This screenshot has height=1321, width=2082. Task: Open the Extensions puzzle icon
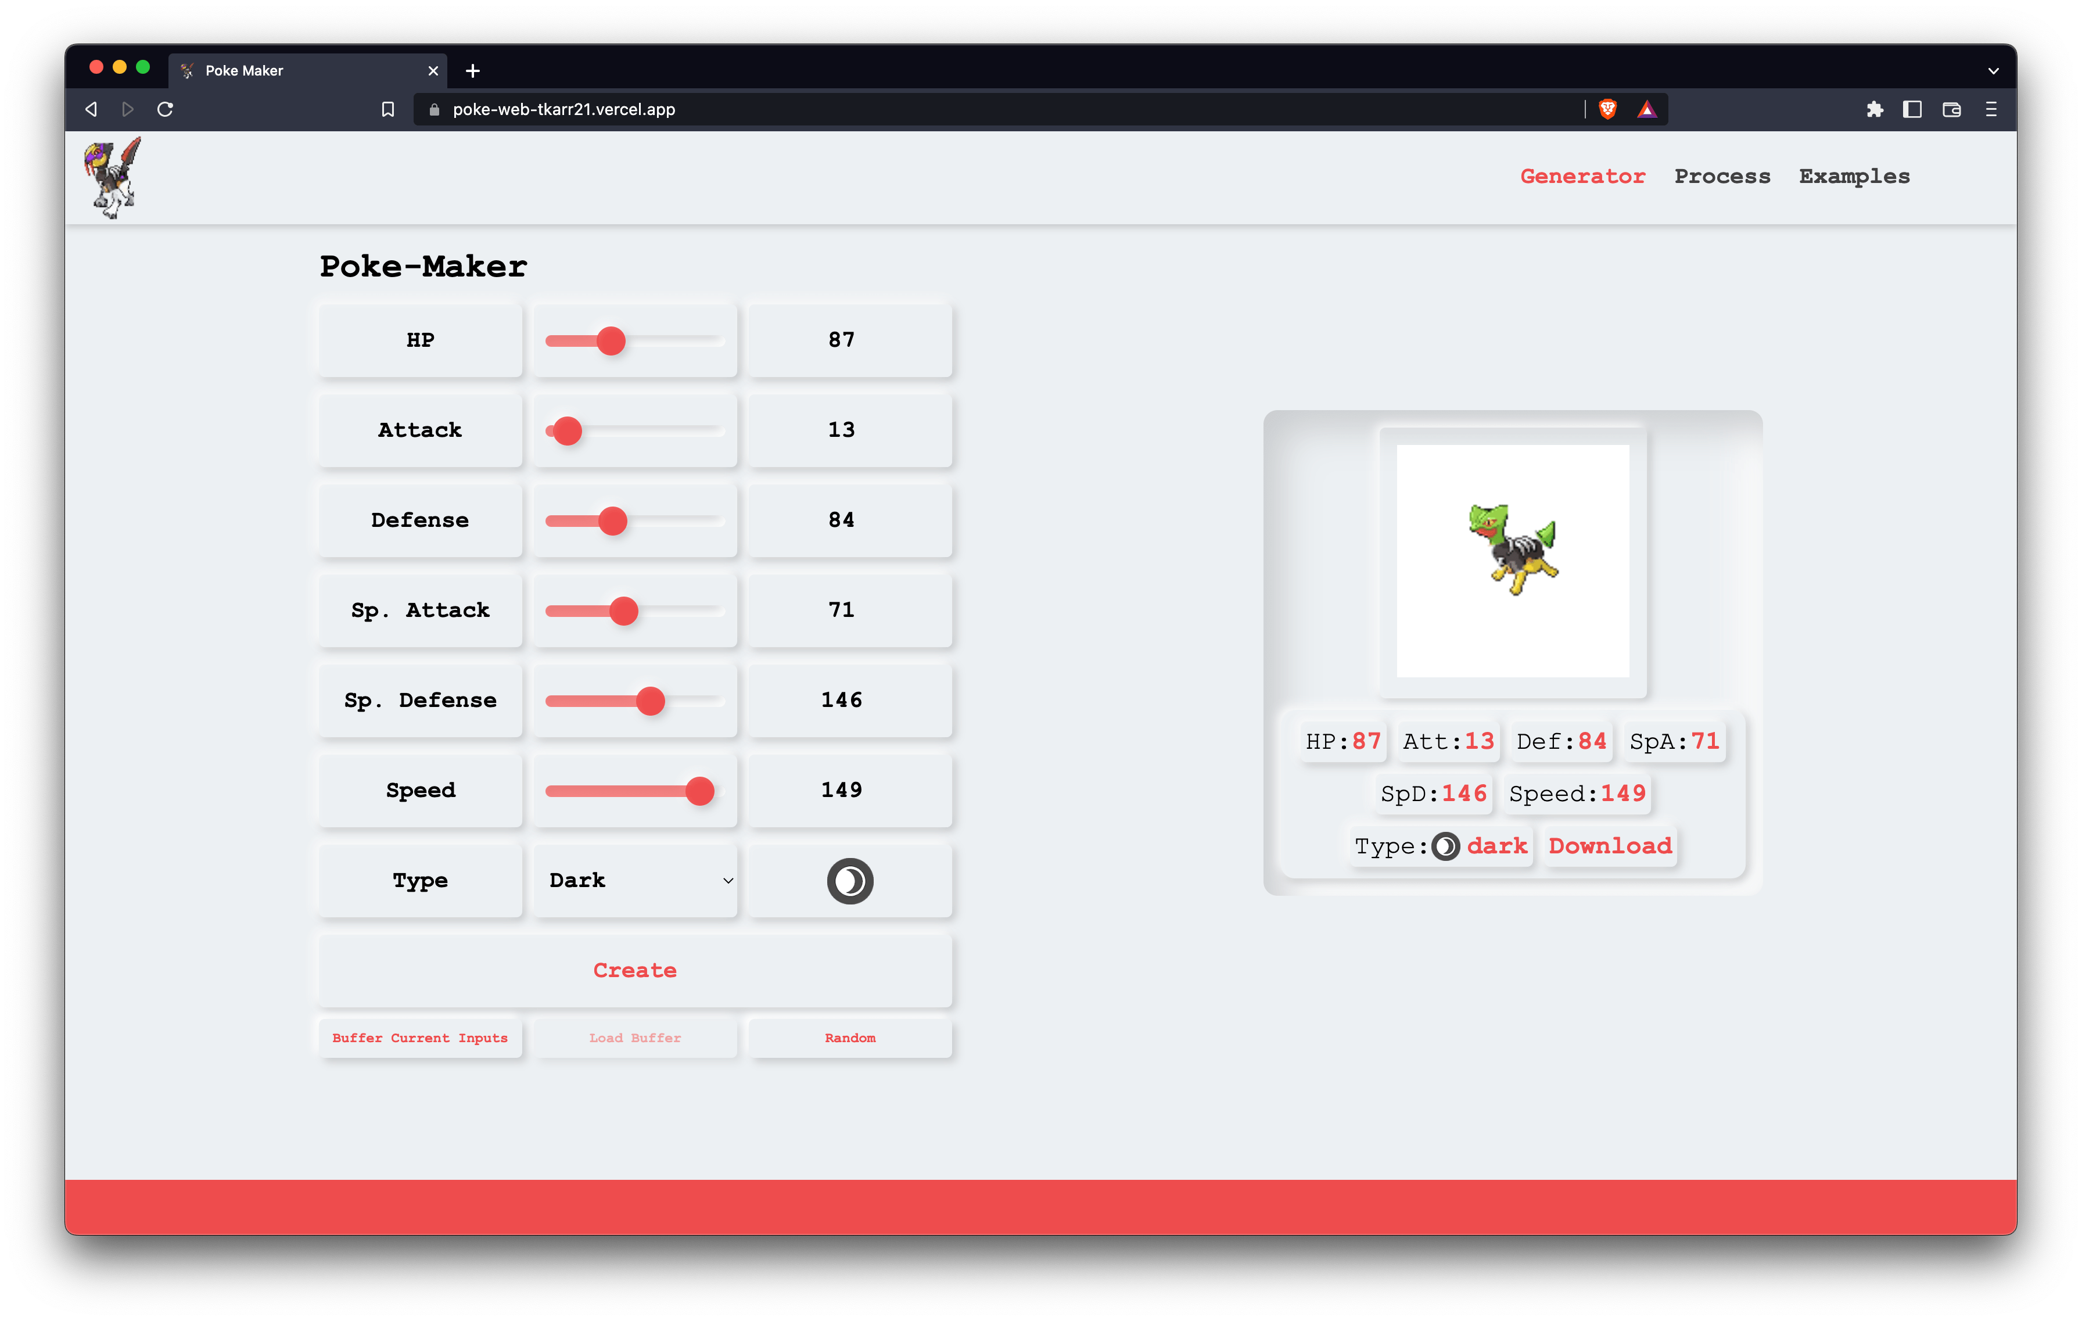pos(1873,109)
